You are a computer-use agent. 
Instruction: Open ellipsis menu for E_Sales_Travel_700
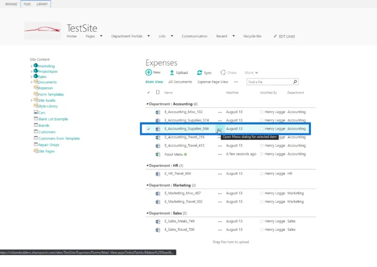click(x=220, y=230)
